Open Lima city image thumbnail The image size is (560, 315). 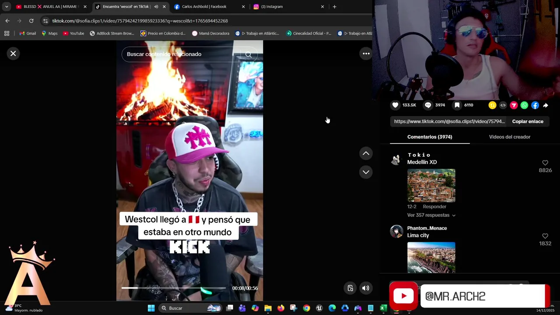click(431, 258)
